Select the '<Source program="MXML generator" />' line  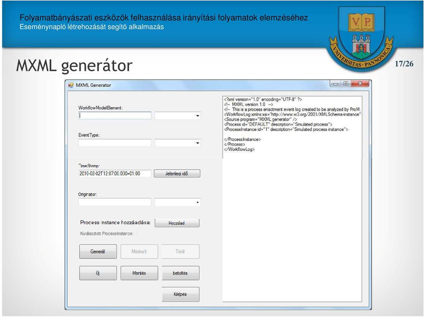coord(260,119)
